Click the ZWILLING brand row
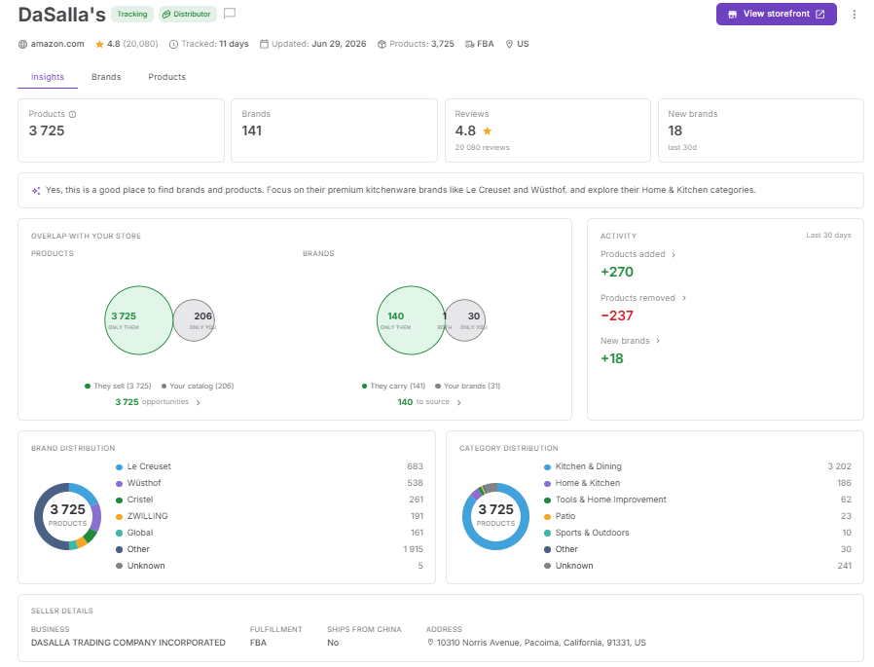Viewport: 874px width, 667px height. [x=270, y=516]
